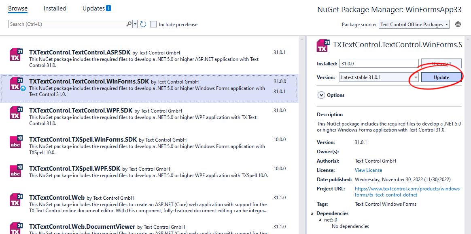Select TXTextControl.TXSpell.WPF.SDK package title
Image resolution: width=471 pixels, height=234 pixels.
coord(74,169)
